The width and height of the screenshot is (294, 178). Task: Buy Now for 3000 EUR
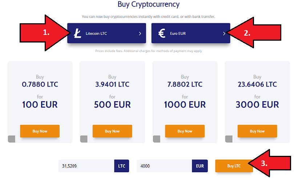pos(257,131)
